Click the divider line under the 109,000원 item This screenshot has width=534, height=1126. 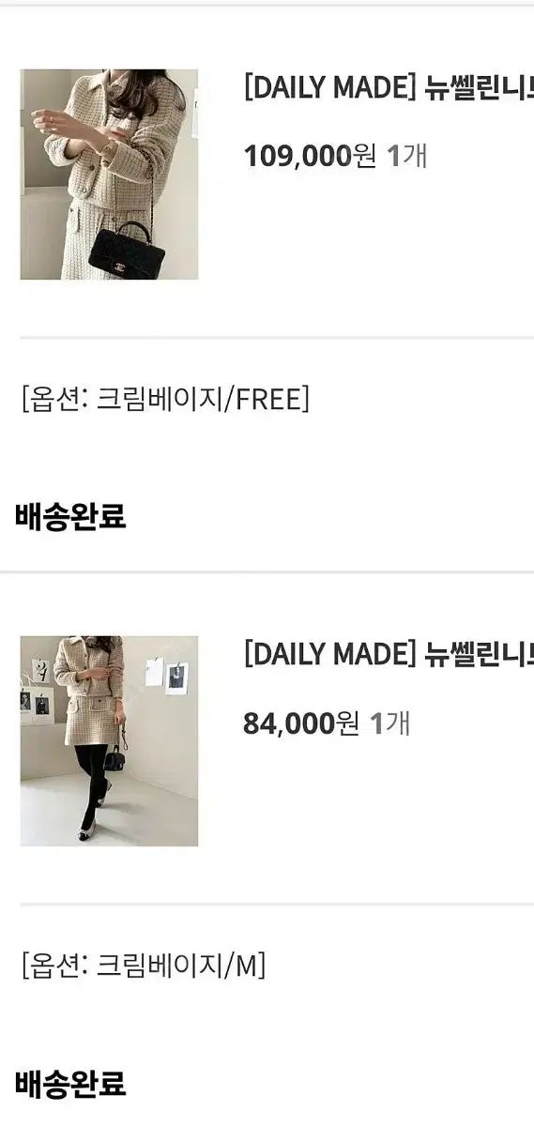pos(277,337)
